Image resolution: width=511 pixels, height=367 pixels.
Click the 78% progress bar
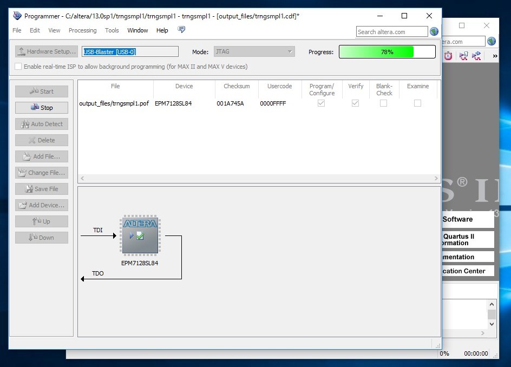point(387,52)
